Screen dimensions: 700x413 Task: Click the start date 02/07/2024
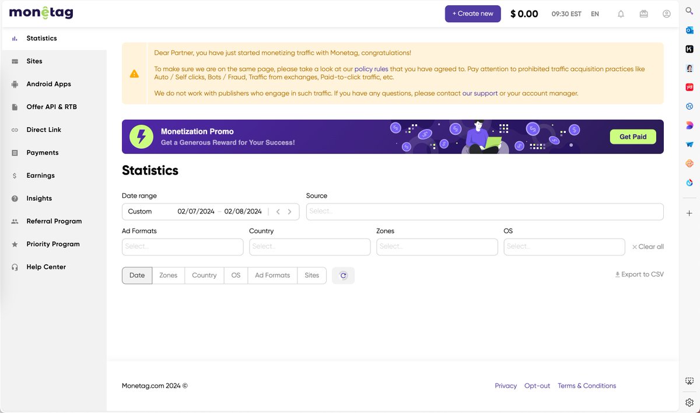pos(196,211)
